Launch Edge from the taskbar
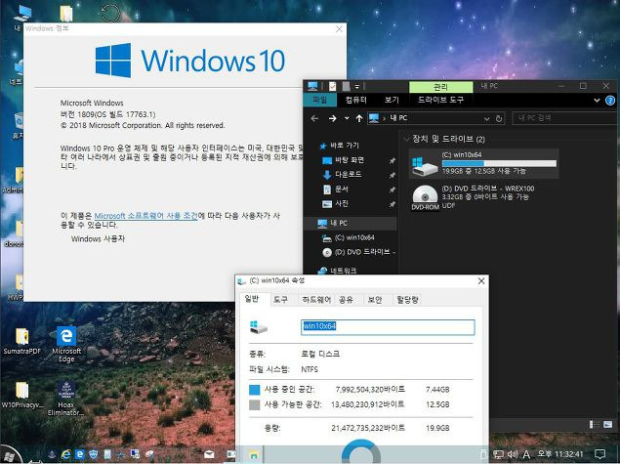 pos(79,455)
